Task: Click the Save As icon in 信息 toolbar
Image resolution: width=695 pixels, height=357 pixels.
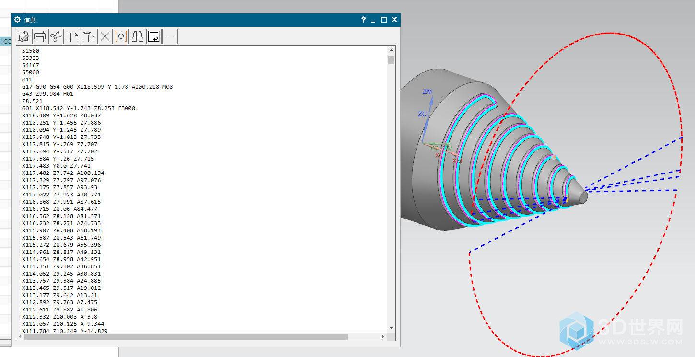Action: 23,36
